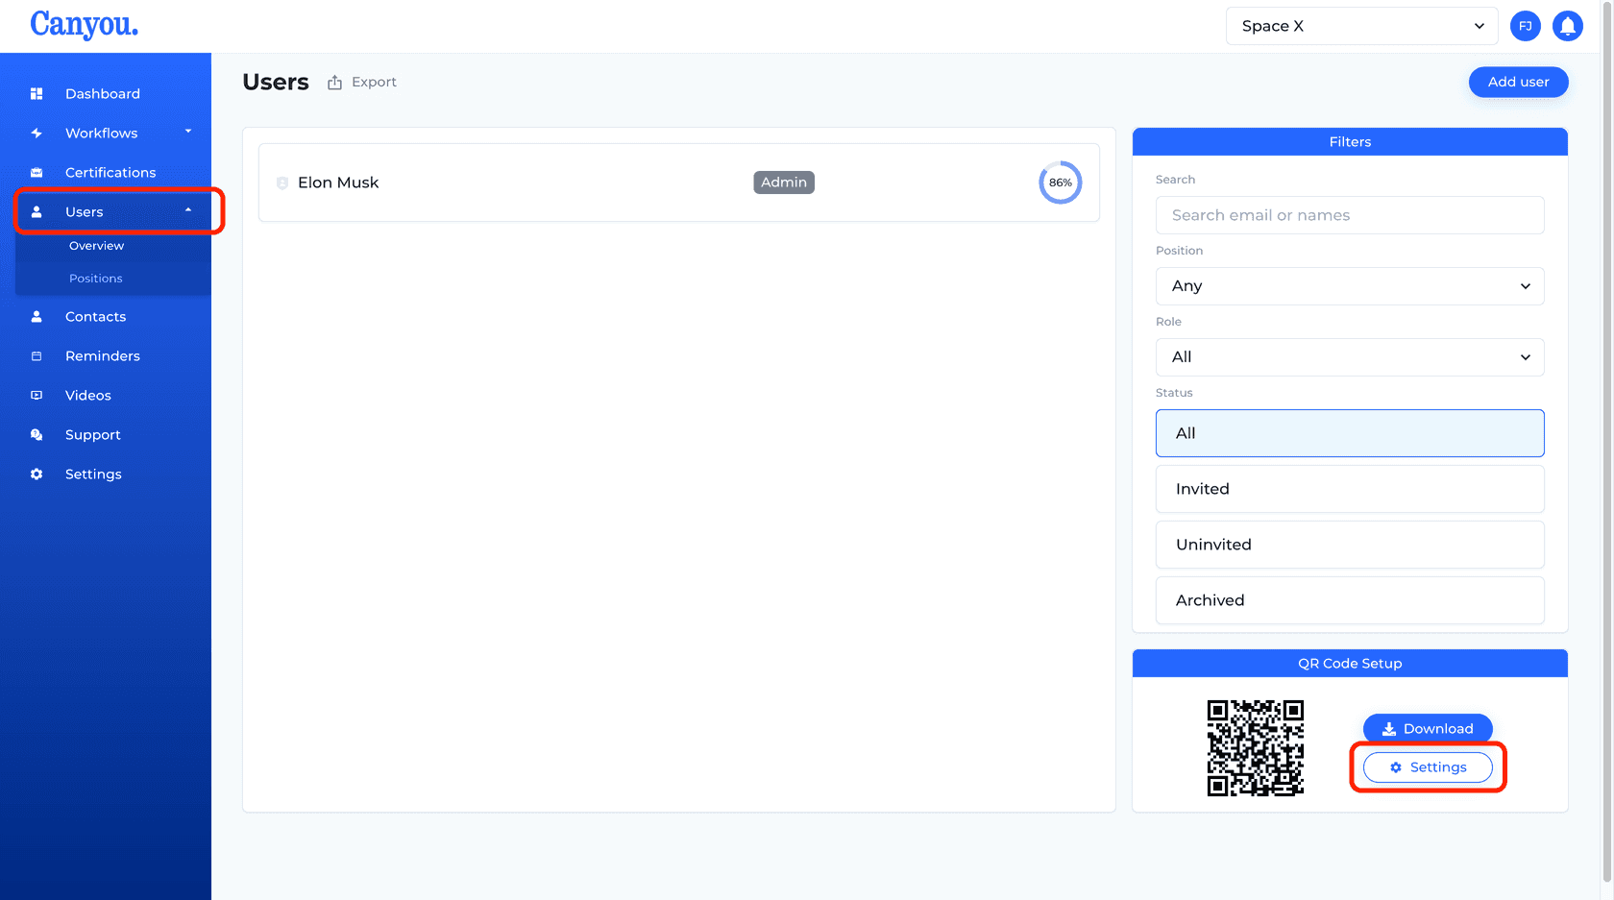1614x900 pixels.
Task: Click the QR code Download button
Action: click(1428, 729)
